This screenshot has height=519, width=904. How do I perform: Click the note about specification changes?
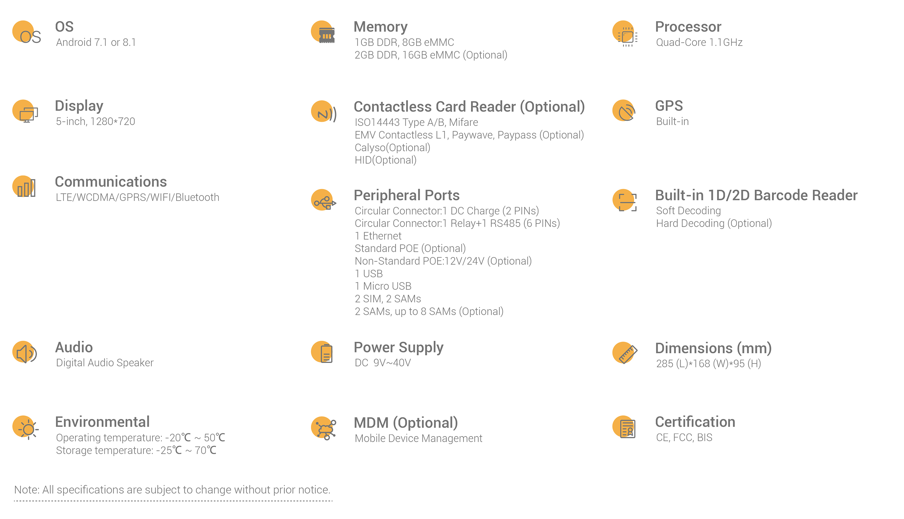click(x=172, y=490)
